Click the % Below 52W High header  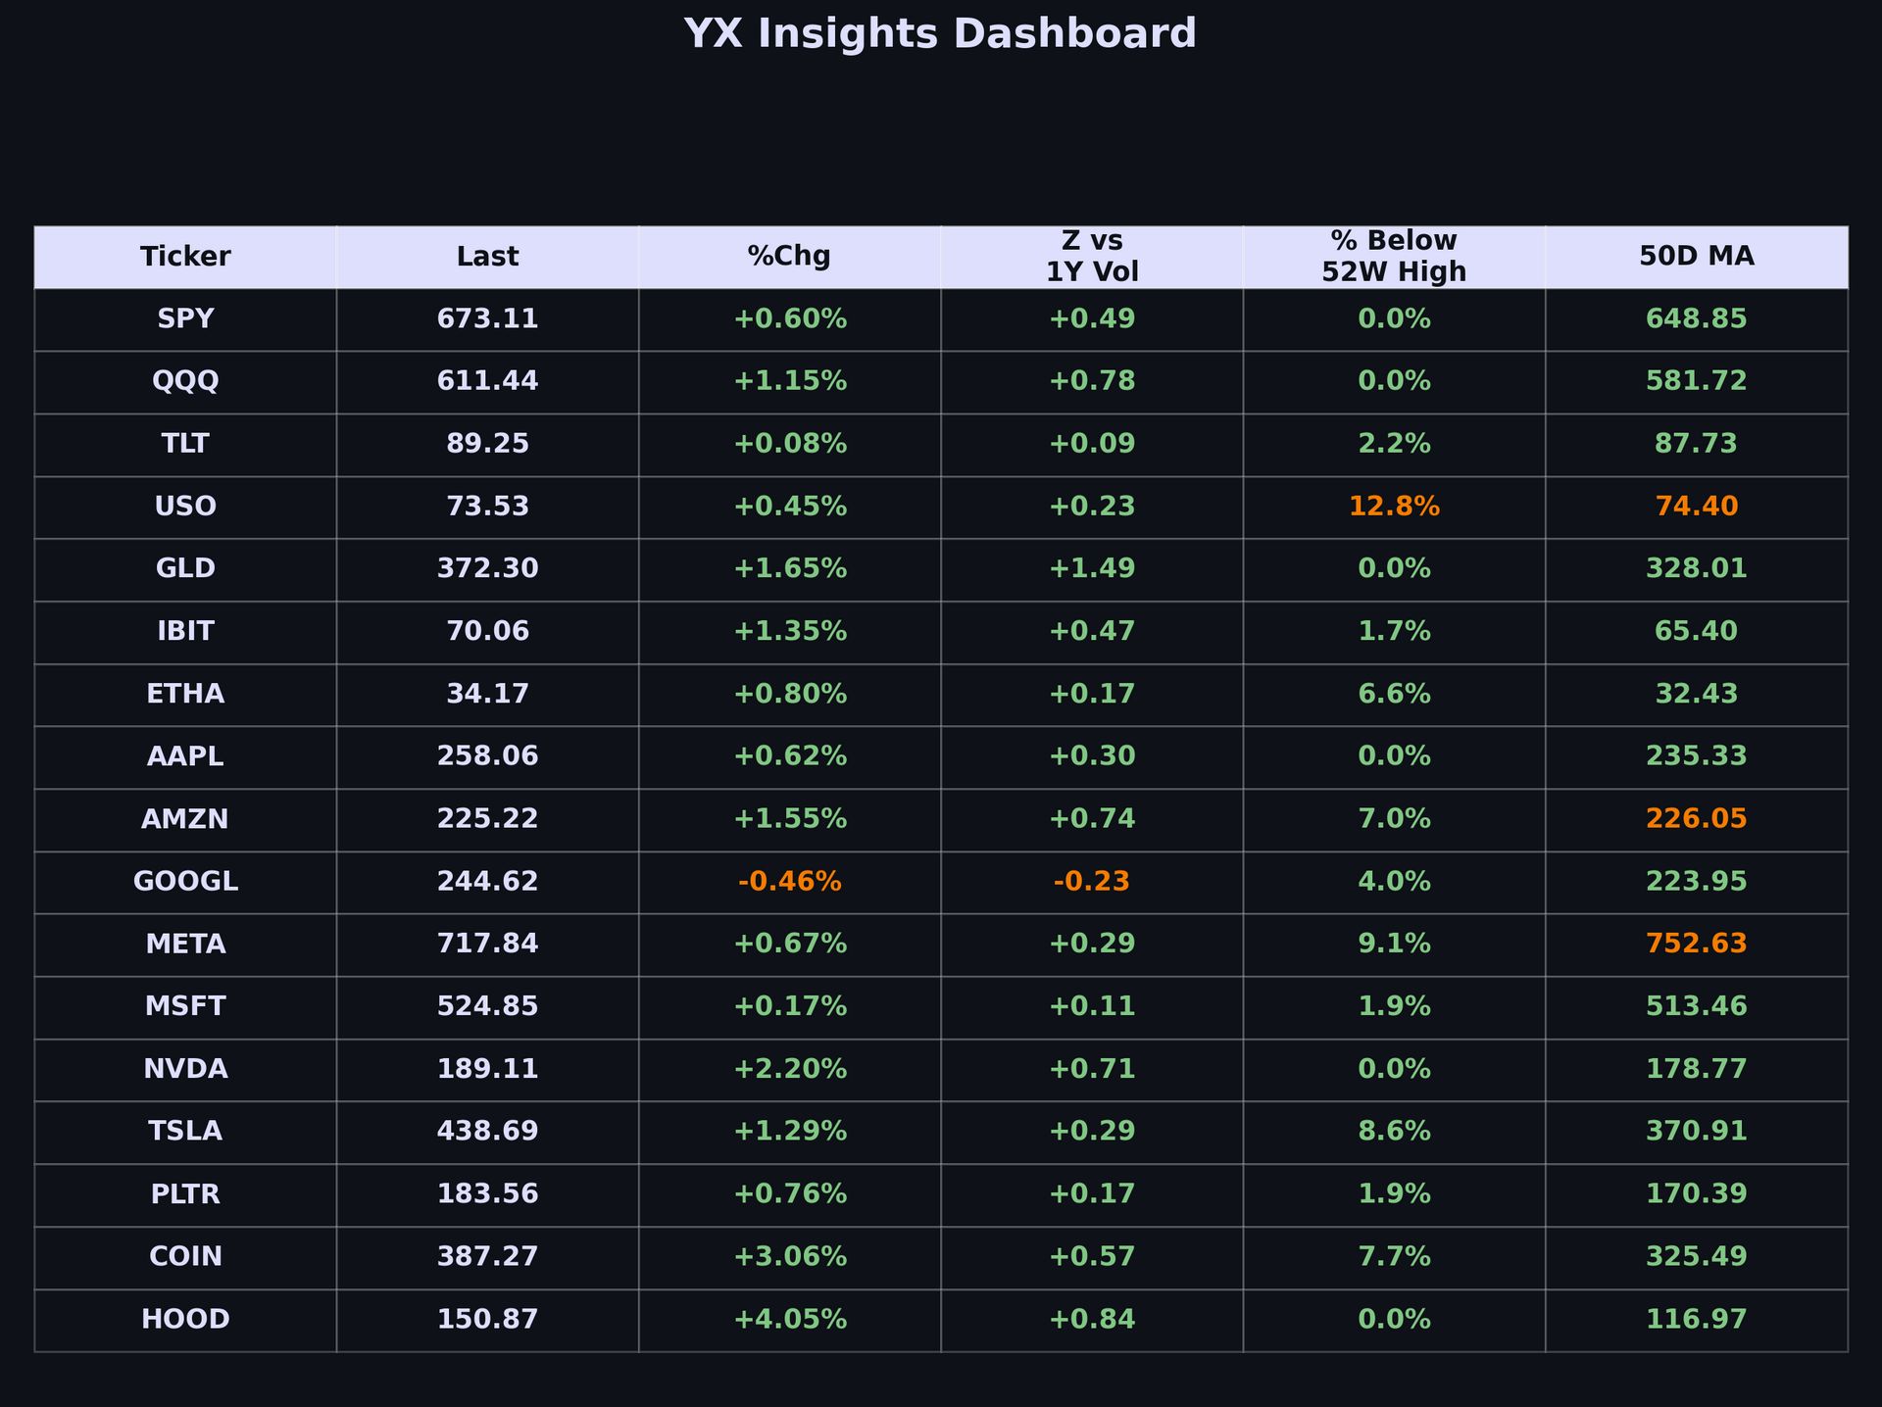(1394, 257)
